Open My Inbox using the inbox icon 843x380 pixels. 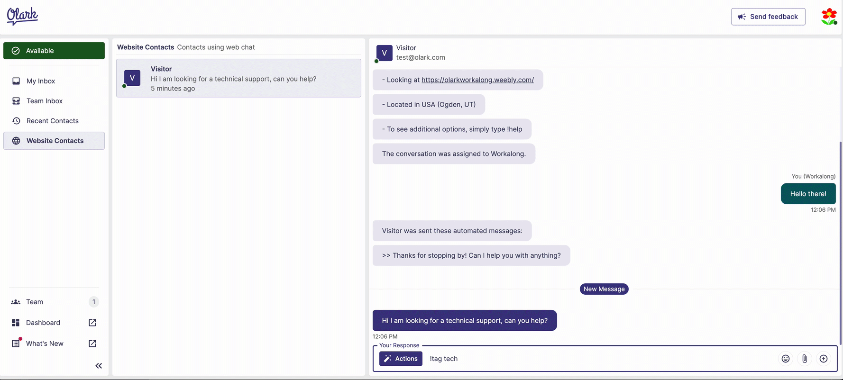coord(16,81)
